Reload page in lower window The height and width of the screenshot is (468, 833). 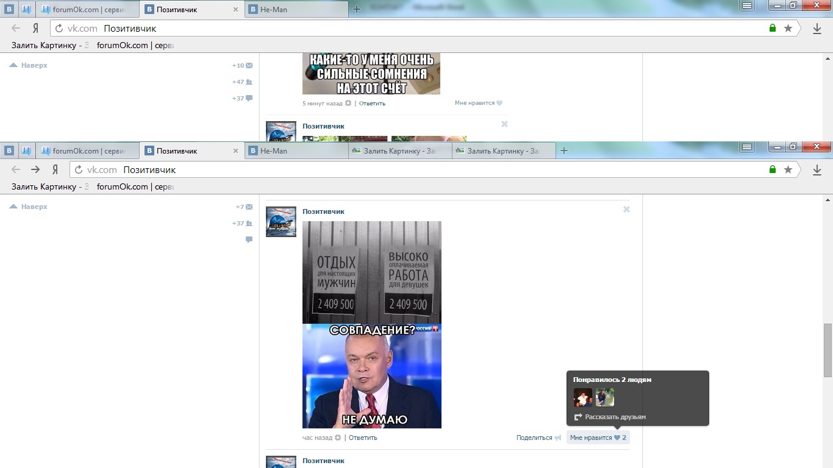pos(79,169)
